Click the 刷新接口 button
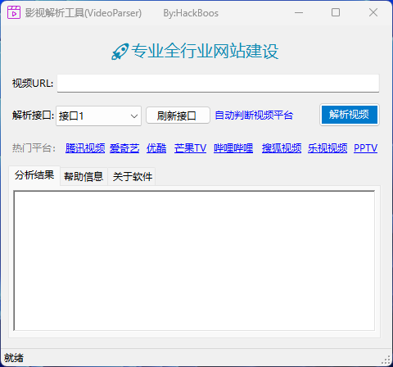The height and width of the screenshot is (367, 393). point(178,116)
